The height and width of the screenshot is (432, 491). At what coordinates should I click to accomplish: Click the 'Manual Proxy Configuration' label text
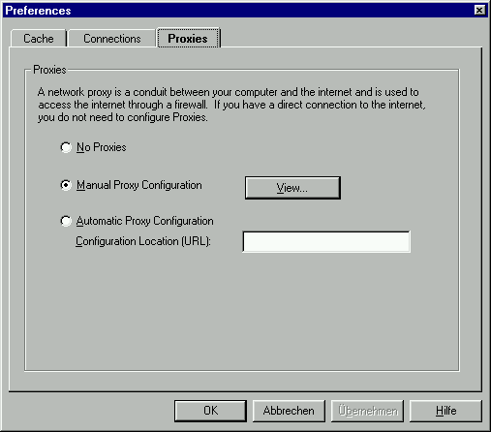tap(138, 185)
